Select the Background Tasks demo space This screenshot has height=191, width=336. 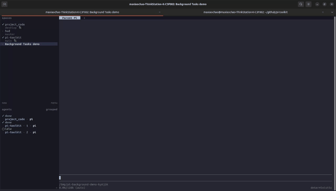[x=29, y=44]
